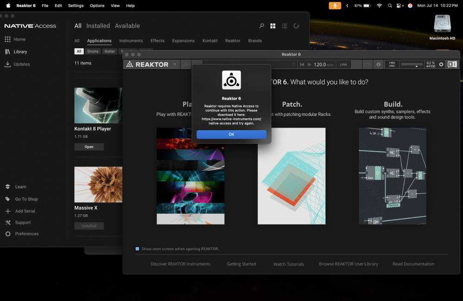The image size is (463, 301).
Task: Click the Reaktor skip-to-start transport button
Action: 302,64
